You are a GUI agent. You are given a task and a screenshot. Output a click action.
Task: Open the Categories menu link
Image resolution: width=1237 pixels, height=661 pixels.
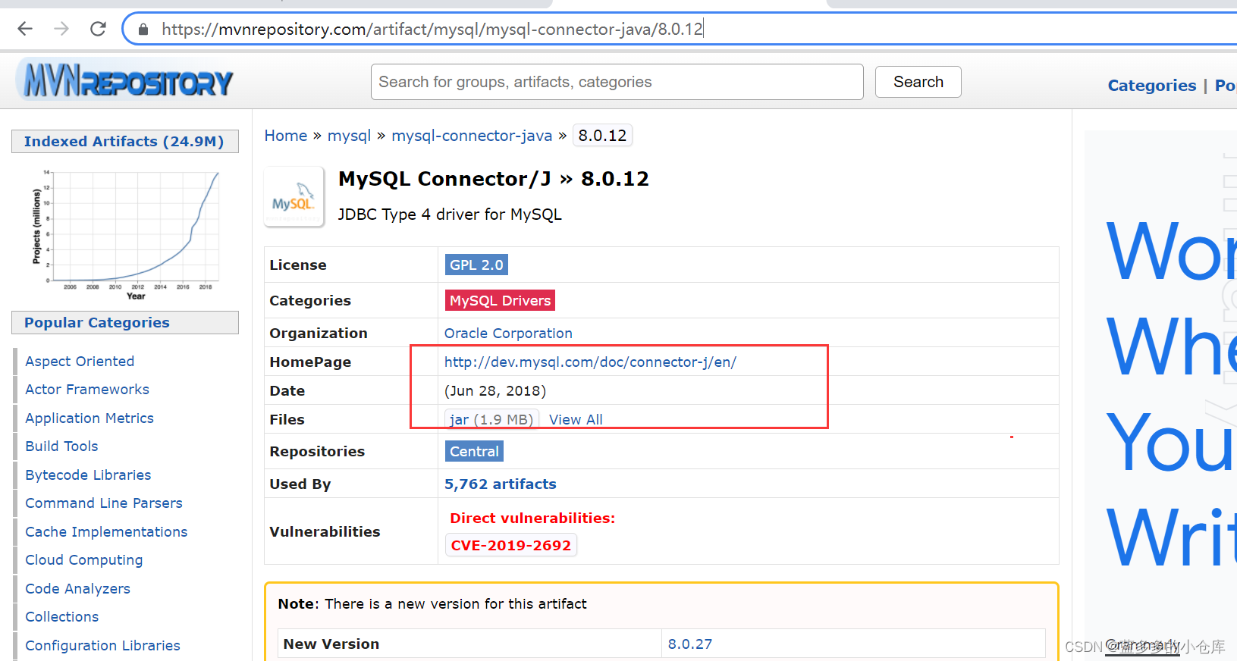point(1151,86)
